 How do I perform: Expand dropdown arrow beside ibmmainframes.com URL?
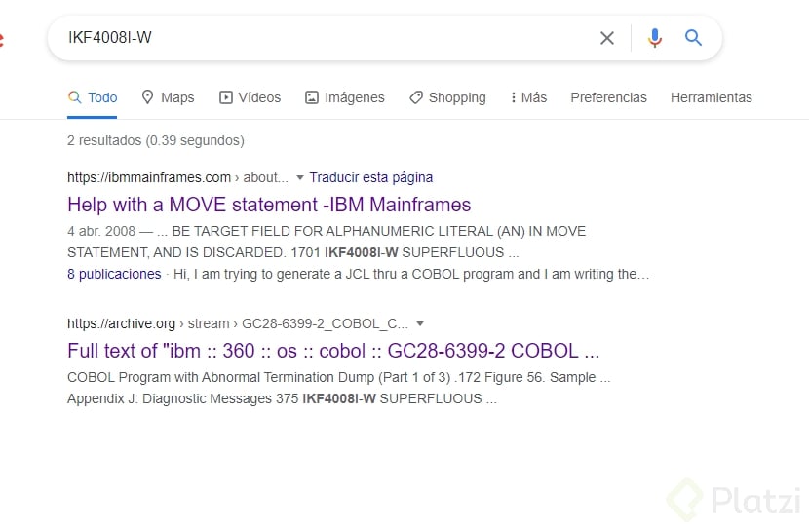coord(300,178)
